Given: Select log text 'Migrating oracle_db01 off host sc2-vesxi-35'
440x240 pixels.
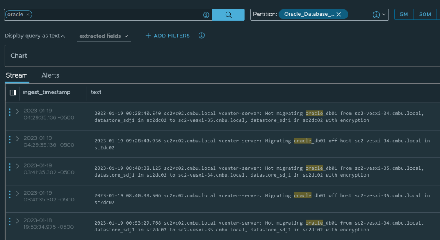Looking at the screenshot, I should pyautogui.click(x=262, y=199).
